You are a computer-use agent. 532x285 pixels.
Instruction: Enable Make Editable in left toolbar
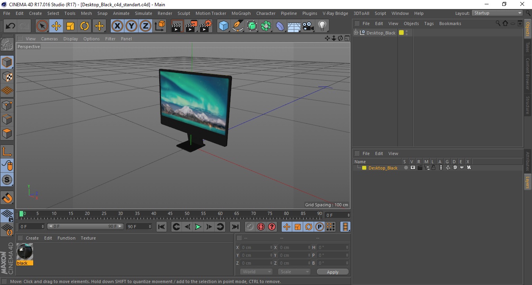(x=7, y=44)
